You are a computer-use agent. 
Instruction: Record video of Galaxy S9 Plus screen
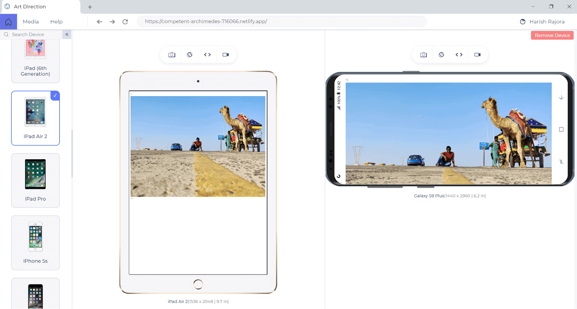(x=477, y=55)
